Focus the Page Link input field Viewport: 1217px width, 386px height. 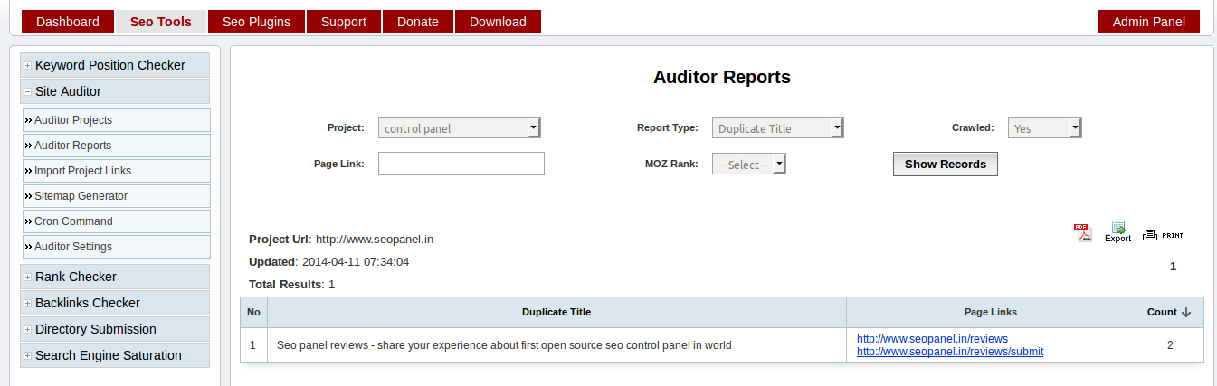click(461, 164)
